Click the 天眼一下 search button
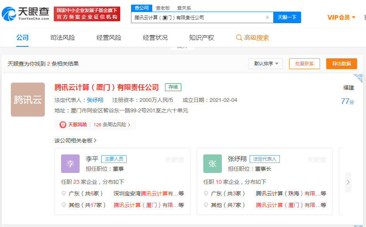The width and height of the screenshot is (366, 227). pos(287,17)
